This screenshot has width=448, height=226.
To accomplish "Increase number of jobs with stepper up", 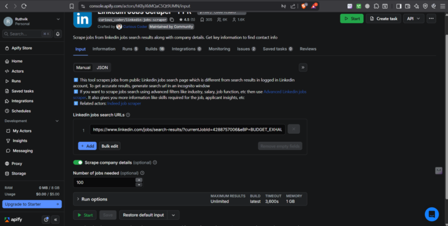I will click(x=139, y=180).
